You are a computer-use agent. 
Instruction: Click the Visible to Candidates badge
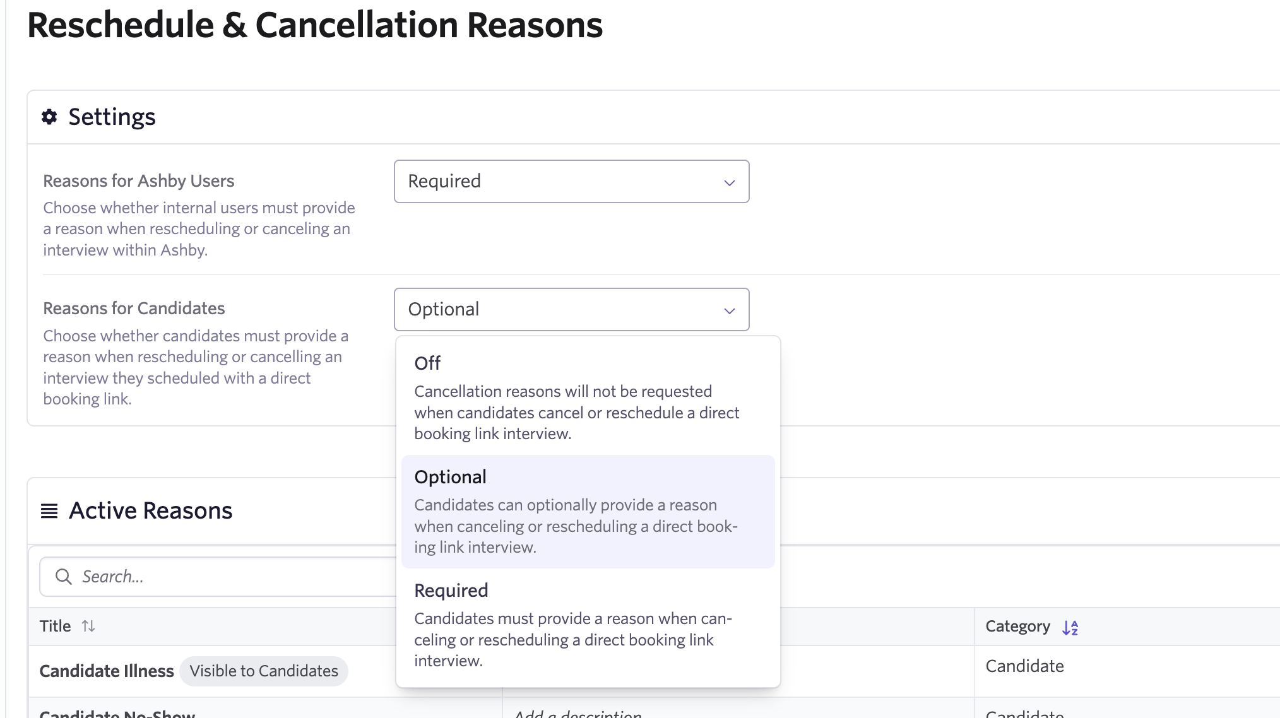[x=264, y=671]
